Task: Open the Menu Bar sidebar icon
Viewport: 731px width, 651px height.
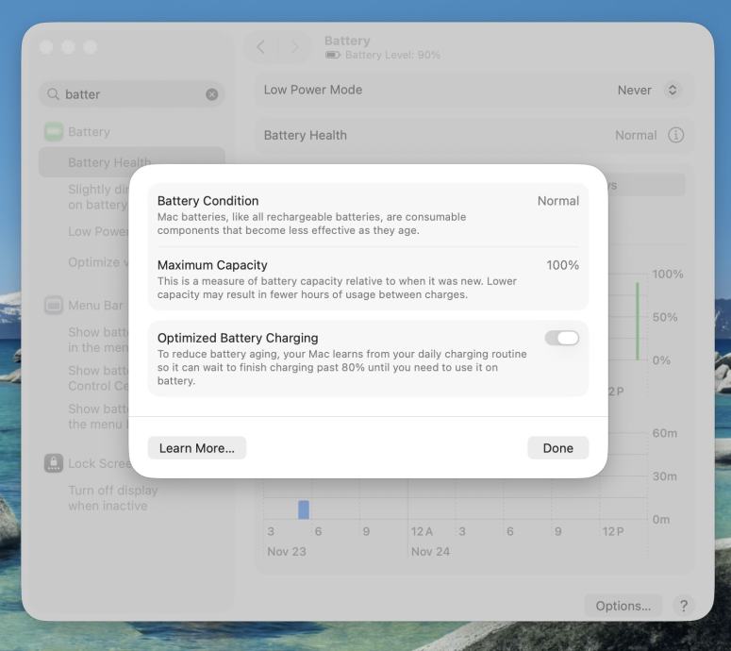Action: point(54,306)
